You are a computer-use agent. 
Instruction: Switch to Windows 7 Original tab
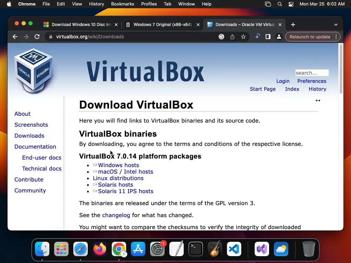coord(162,25)
